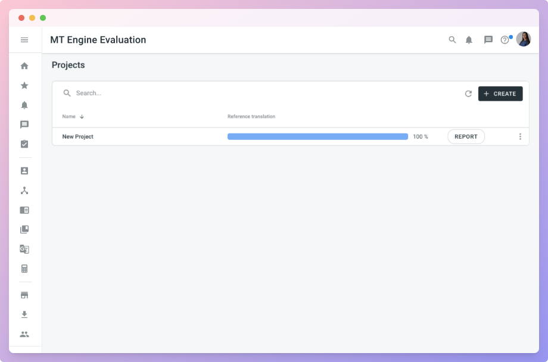Minimize window with yellow button
The height and width of the screenshot is (362, 548).
32,18
